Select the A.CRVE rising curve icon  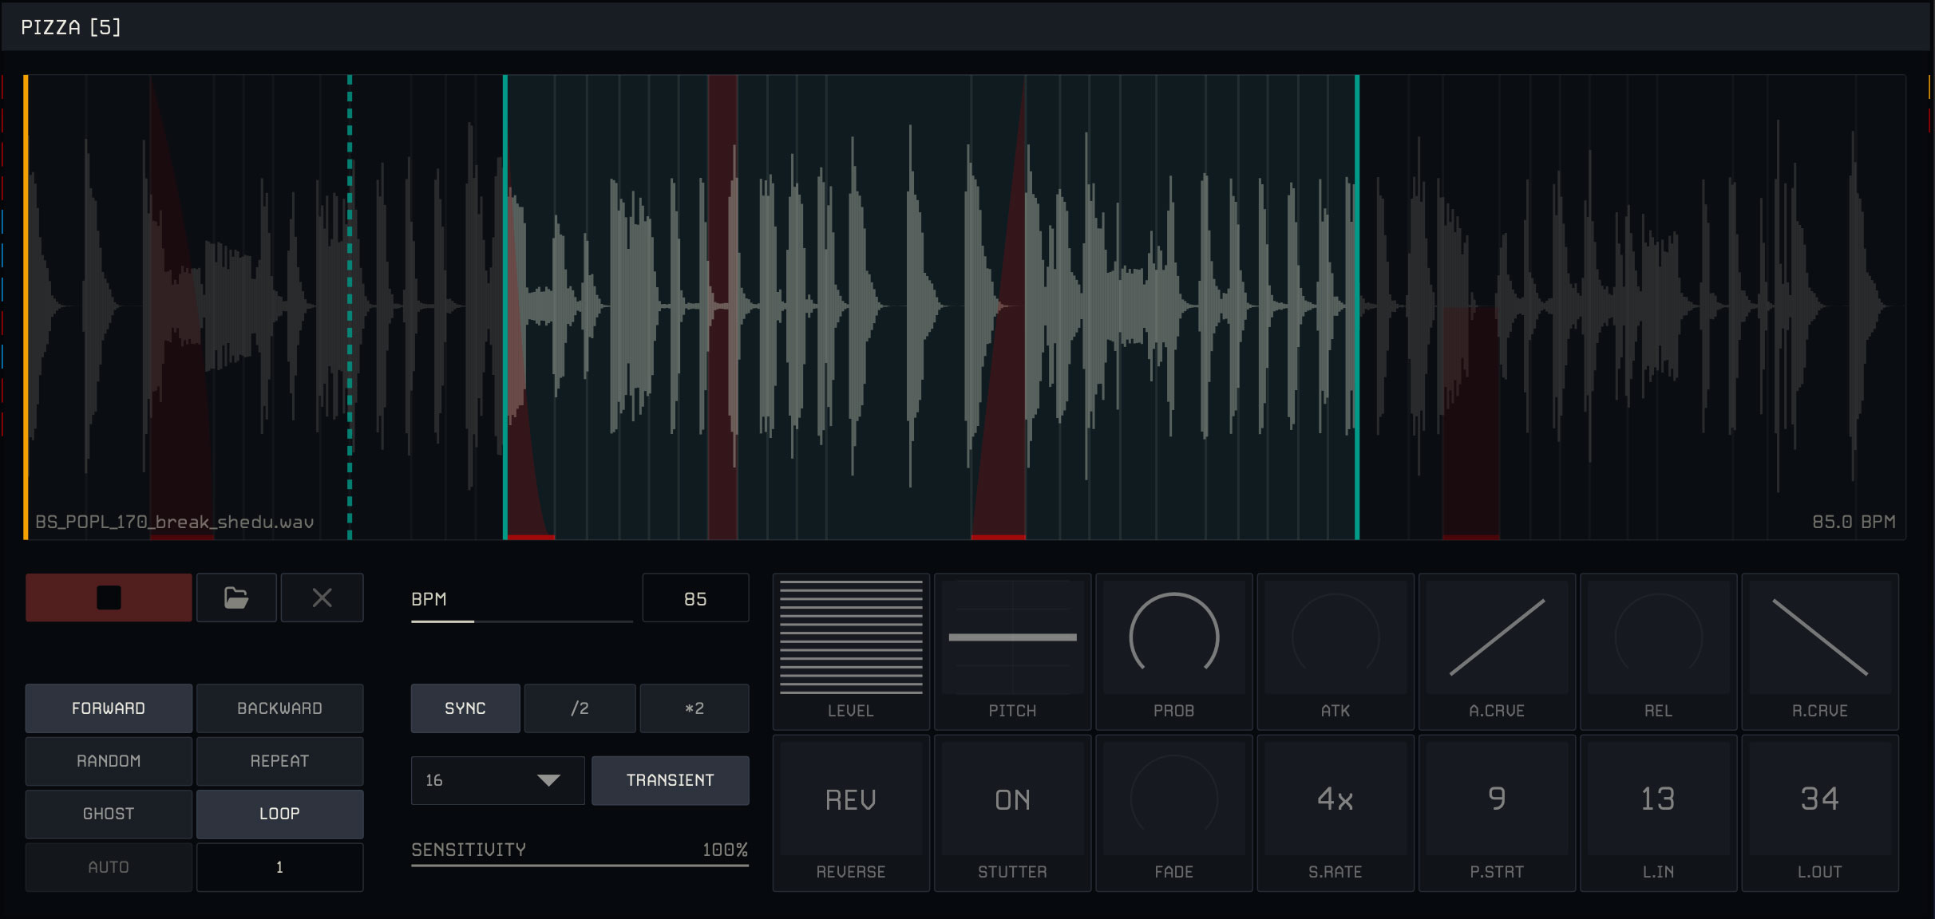pos(1496,637)
